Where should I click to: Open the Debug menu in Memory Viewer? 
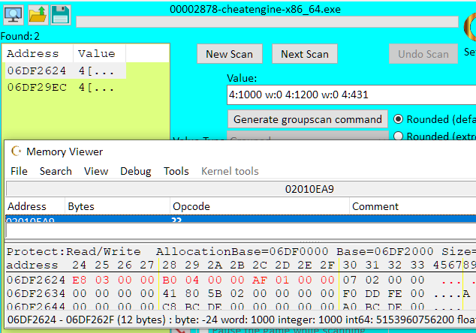[x=135, y=171]
